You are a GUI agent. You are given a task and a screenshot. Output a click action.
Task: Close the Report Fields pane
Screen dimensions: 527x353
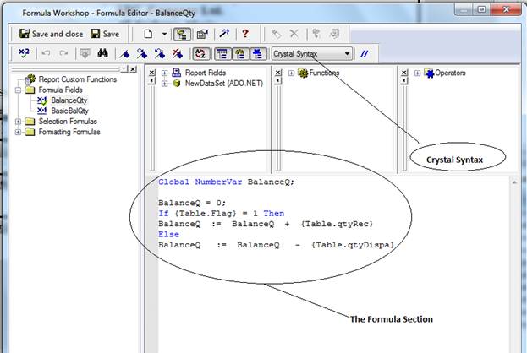(x=152, y=73)
